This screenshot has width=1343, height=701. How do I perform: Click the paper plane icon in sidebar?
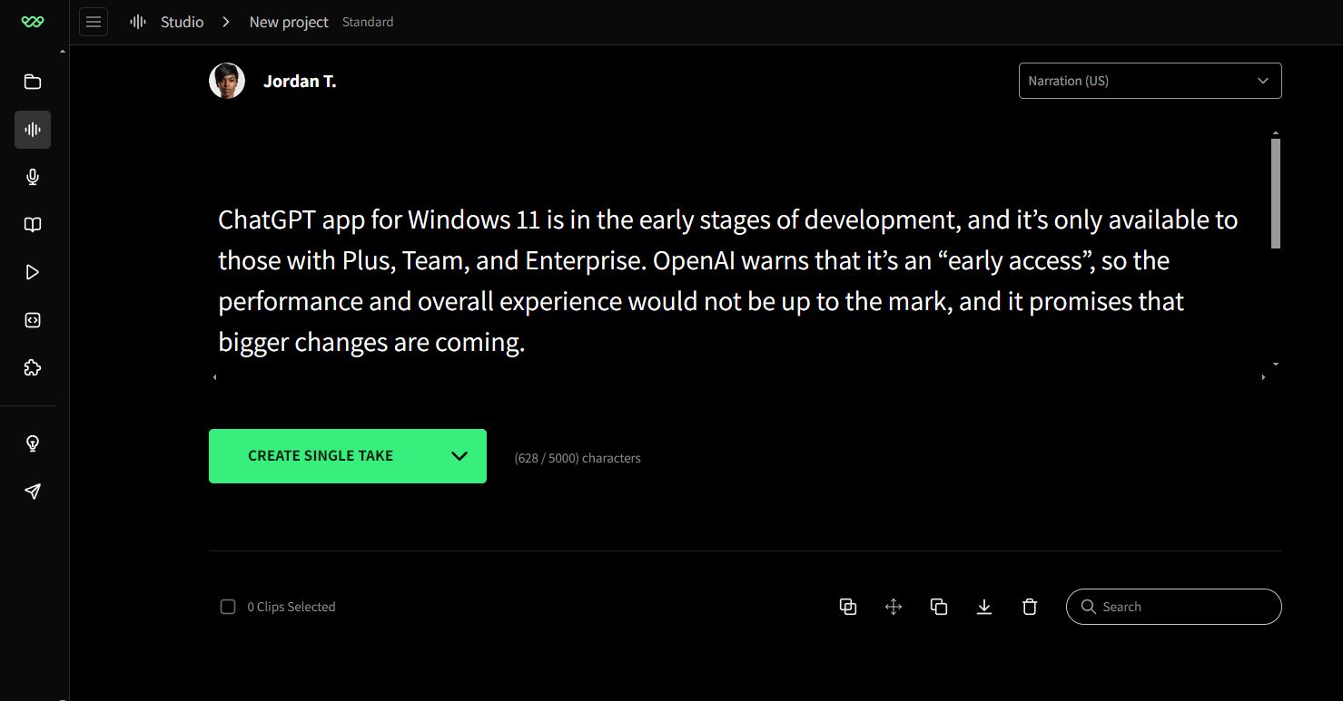(x=33, y=492)
